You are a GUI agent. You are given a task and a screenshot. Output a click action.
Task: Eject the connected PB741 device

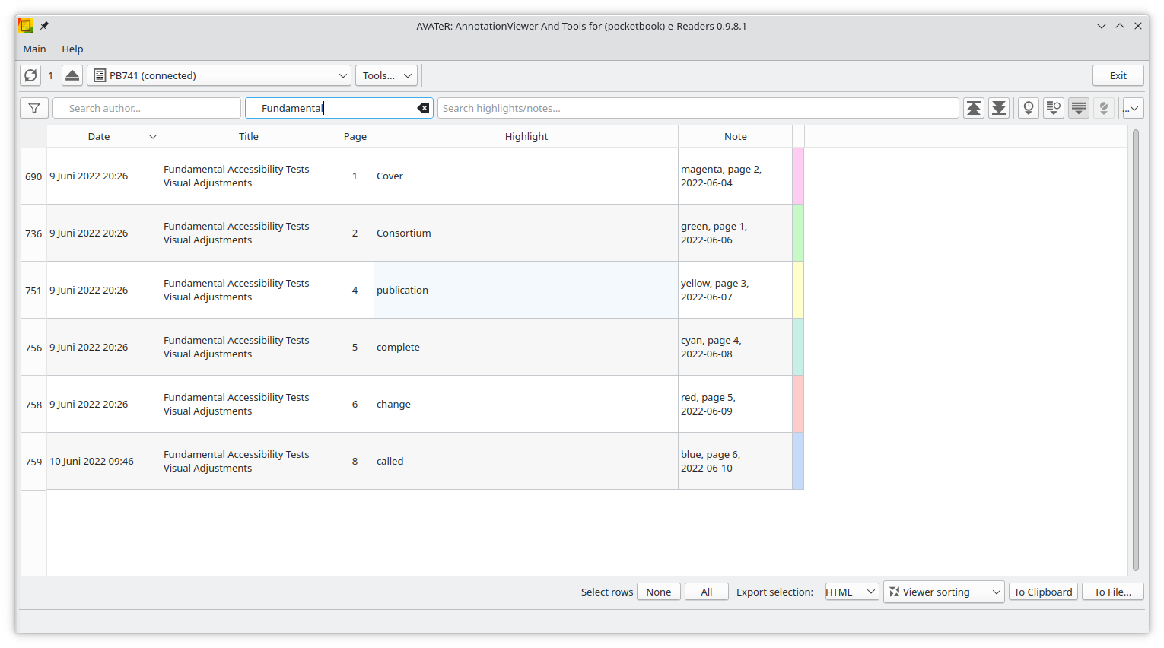click(72, 75)
